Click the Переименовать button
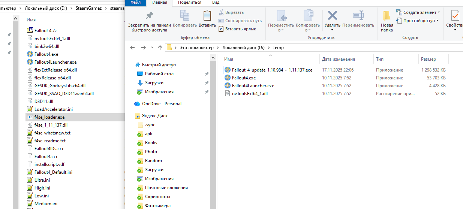The image size is (463, 209). point(358,19)
